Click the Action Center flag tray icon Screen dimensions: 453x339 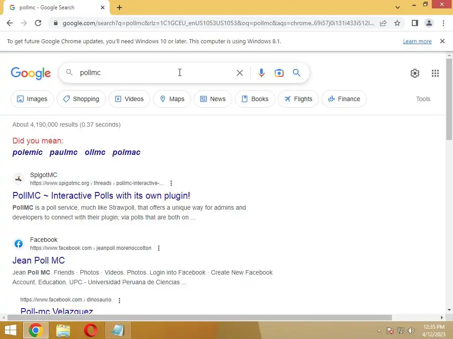tap(390, 331)
